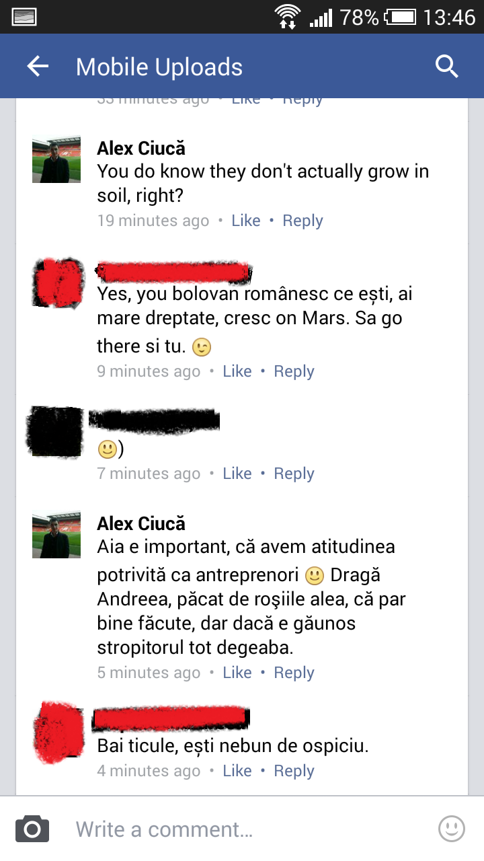Like the 5 minutes ago comment
The image size is (484, 861).
237,673
